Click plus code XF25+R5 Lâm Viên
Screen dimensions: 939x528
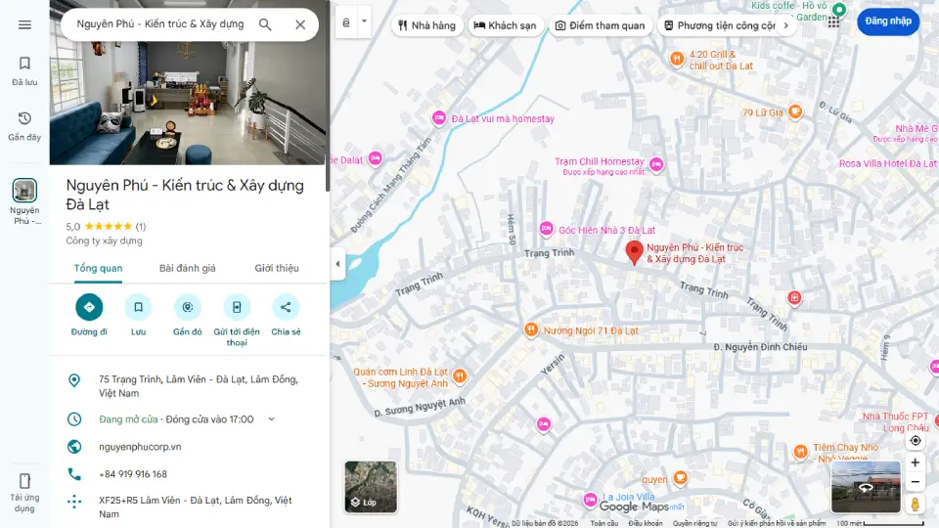coord(188,507)
